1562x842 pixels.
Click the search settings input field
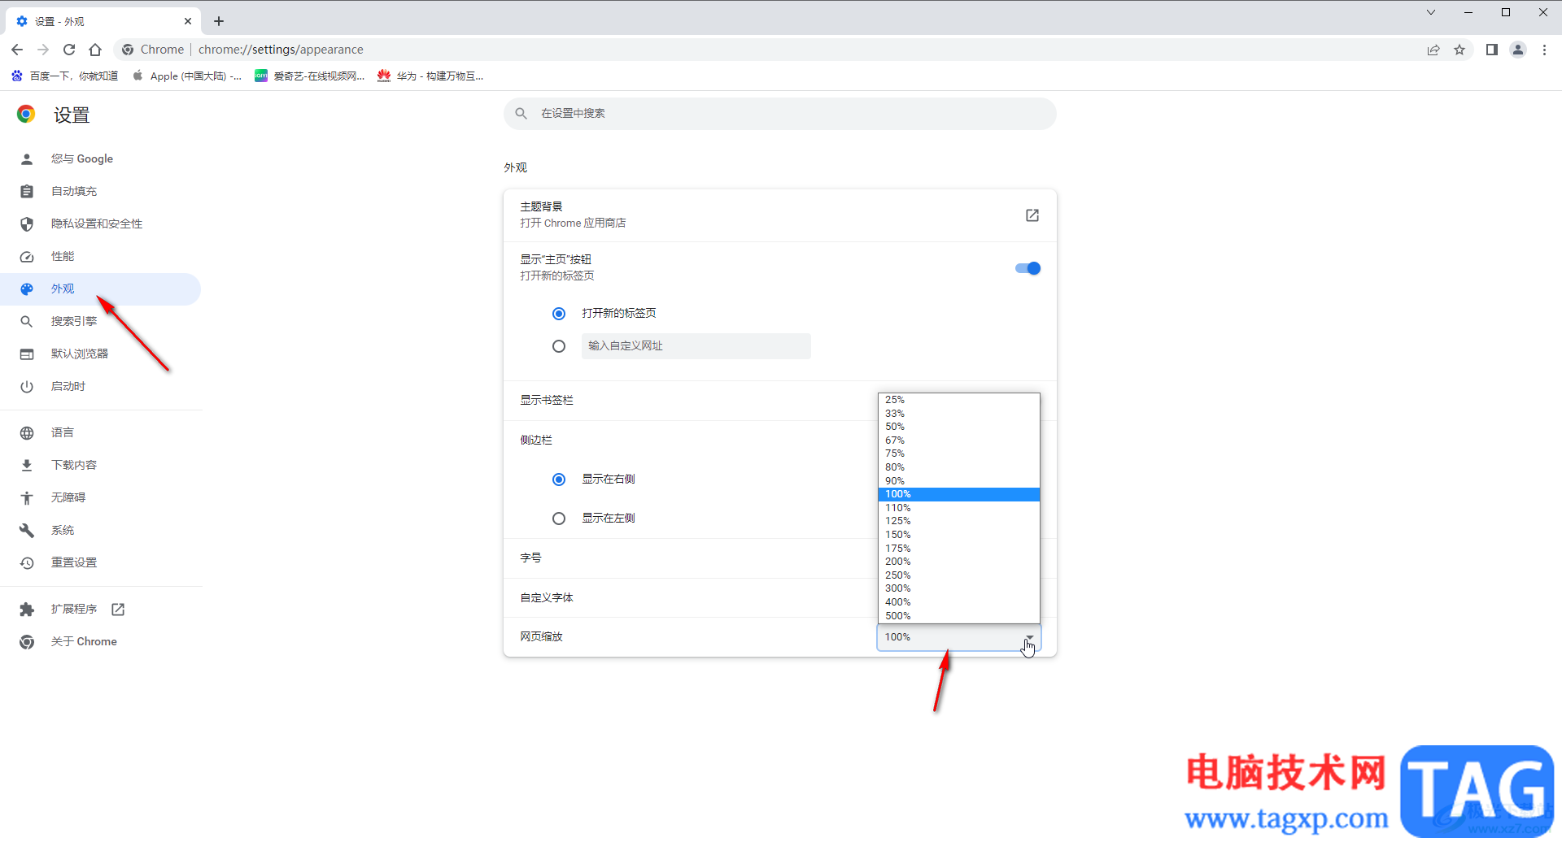780,114
